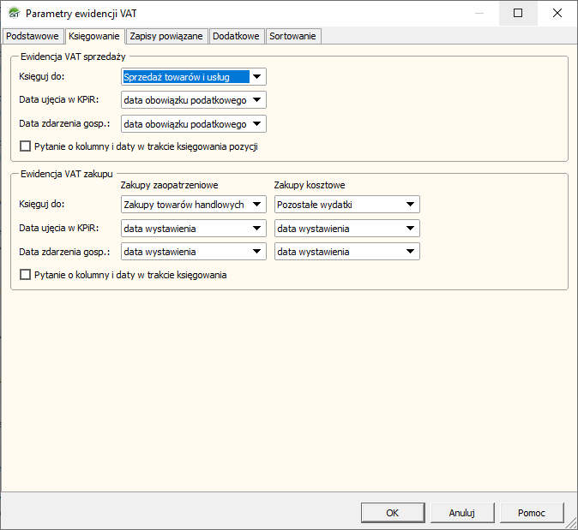578x530 pixels.
Task: Click the application icon in title bar
Action: point(14,14)
